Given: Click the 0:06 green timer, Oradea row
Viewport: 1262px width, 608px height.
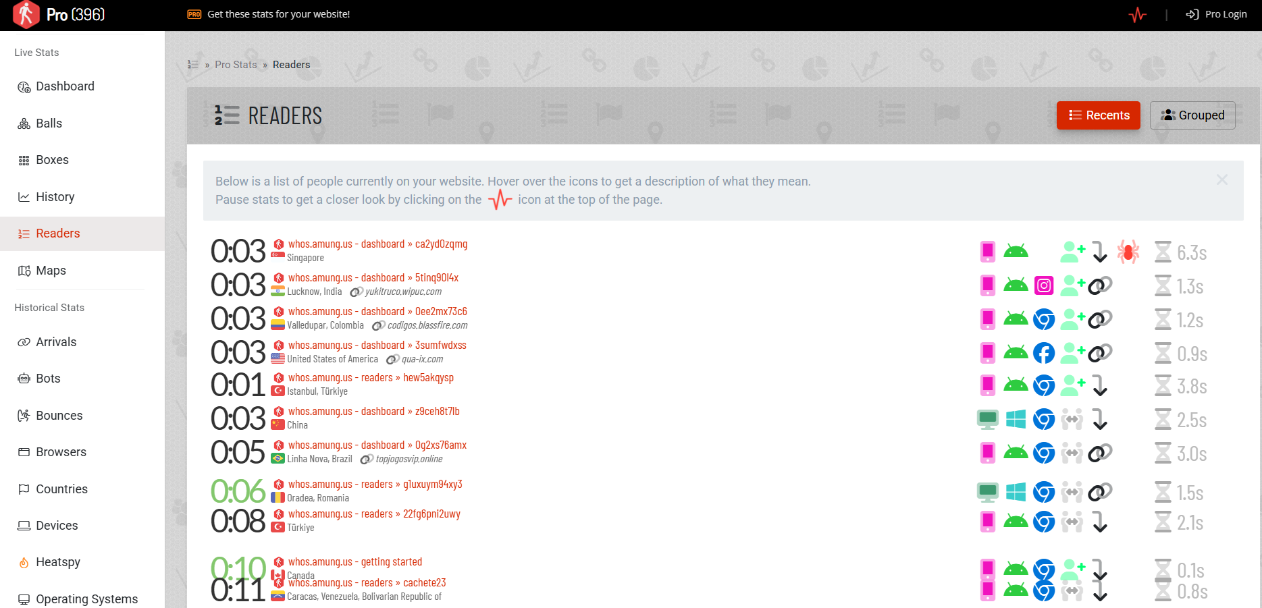Looking at the screenshot, I should (x=238, y=491).
